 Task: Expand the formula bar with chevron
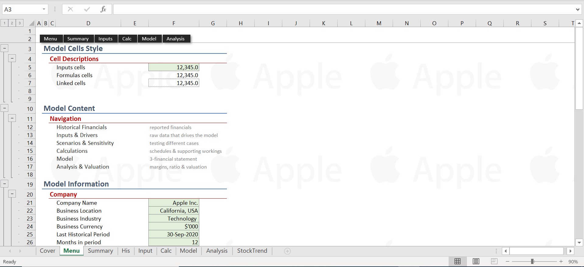click(x=578, y=9)
